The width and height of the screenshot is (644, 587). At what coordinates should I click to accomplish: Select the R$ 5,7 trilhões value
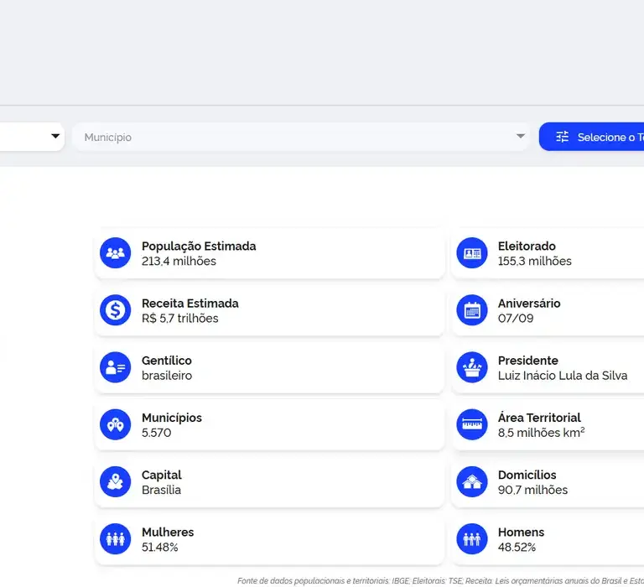(x=180, y=319)
